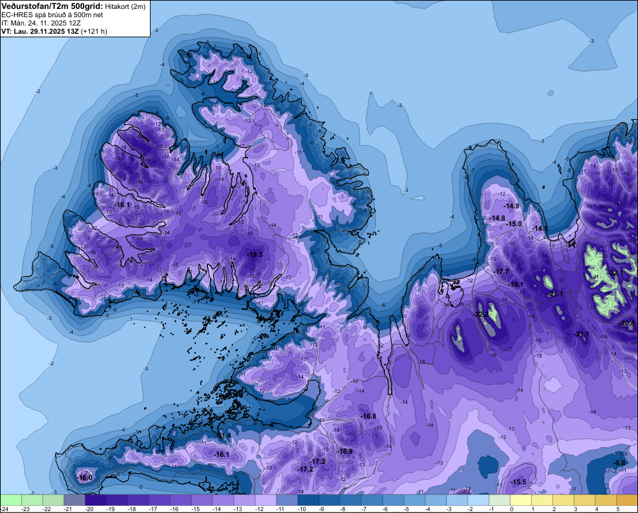Click the -22.2 temperature label

481,314
